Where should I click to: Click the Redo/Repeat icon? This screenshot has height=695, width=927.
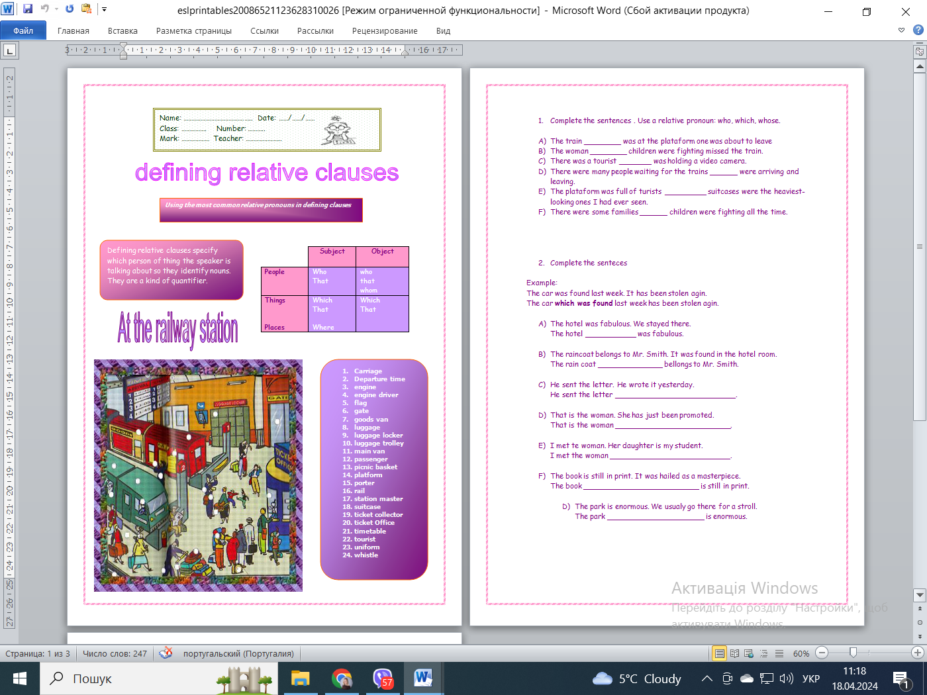[70, 9]
